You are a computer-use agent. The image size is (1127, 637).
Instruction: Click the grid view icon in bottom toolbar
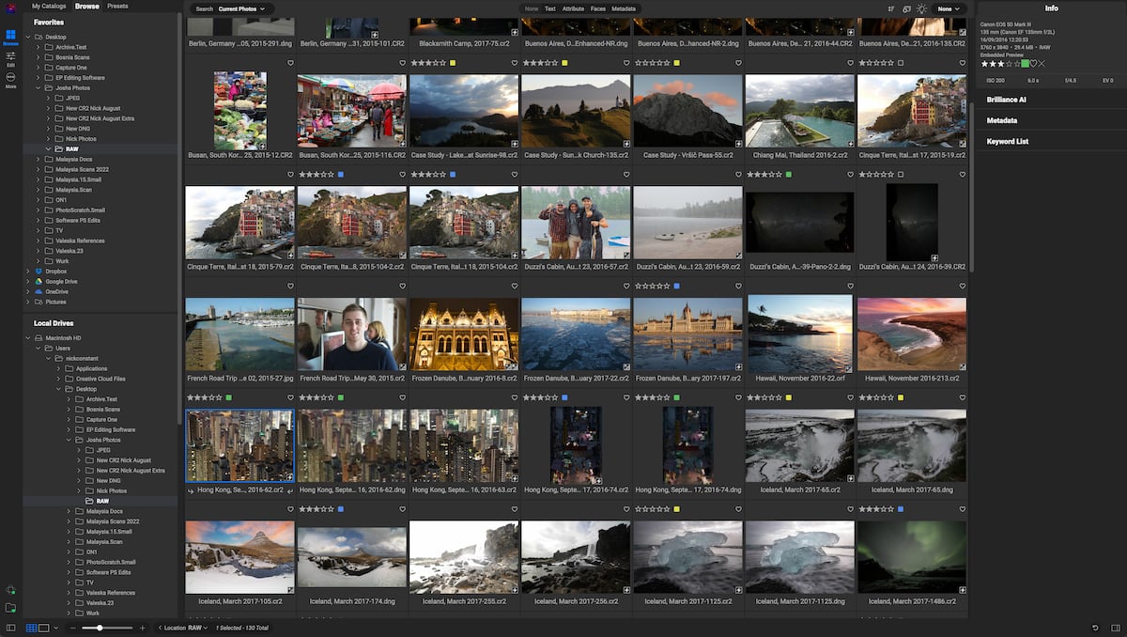(x=32, y=628)
